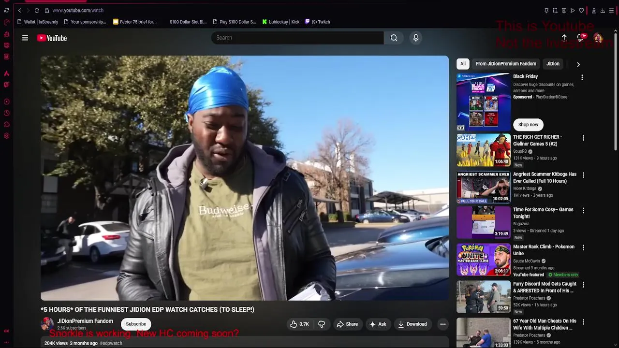Viewport: 619px width, 348px height.
Task: Click the site lock icon in address bar
Action: pos(46,10)
